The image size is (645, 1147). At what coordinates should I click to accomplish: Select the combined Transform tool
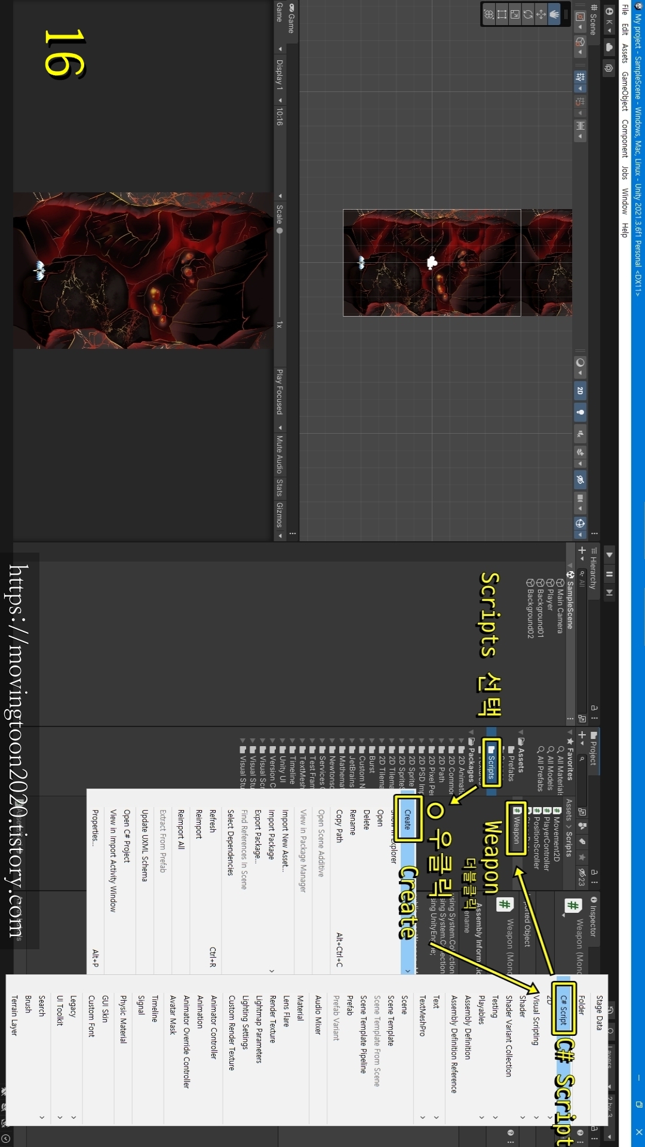click(x=489, y=14)
